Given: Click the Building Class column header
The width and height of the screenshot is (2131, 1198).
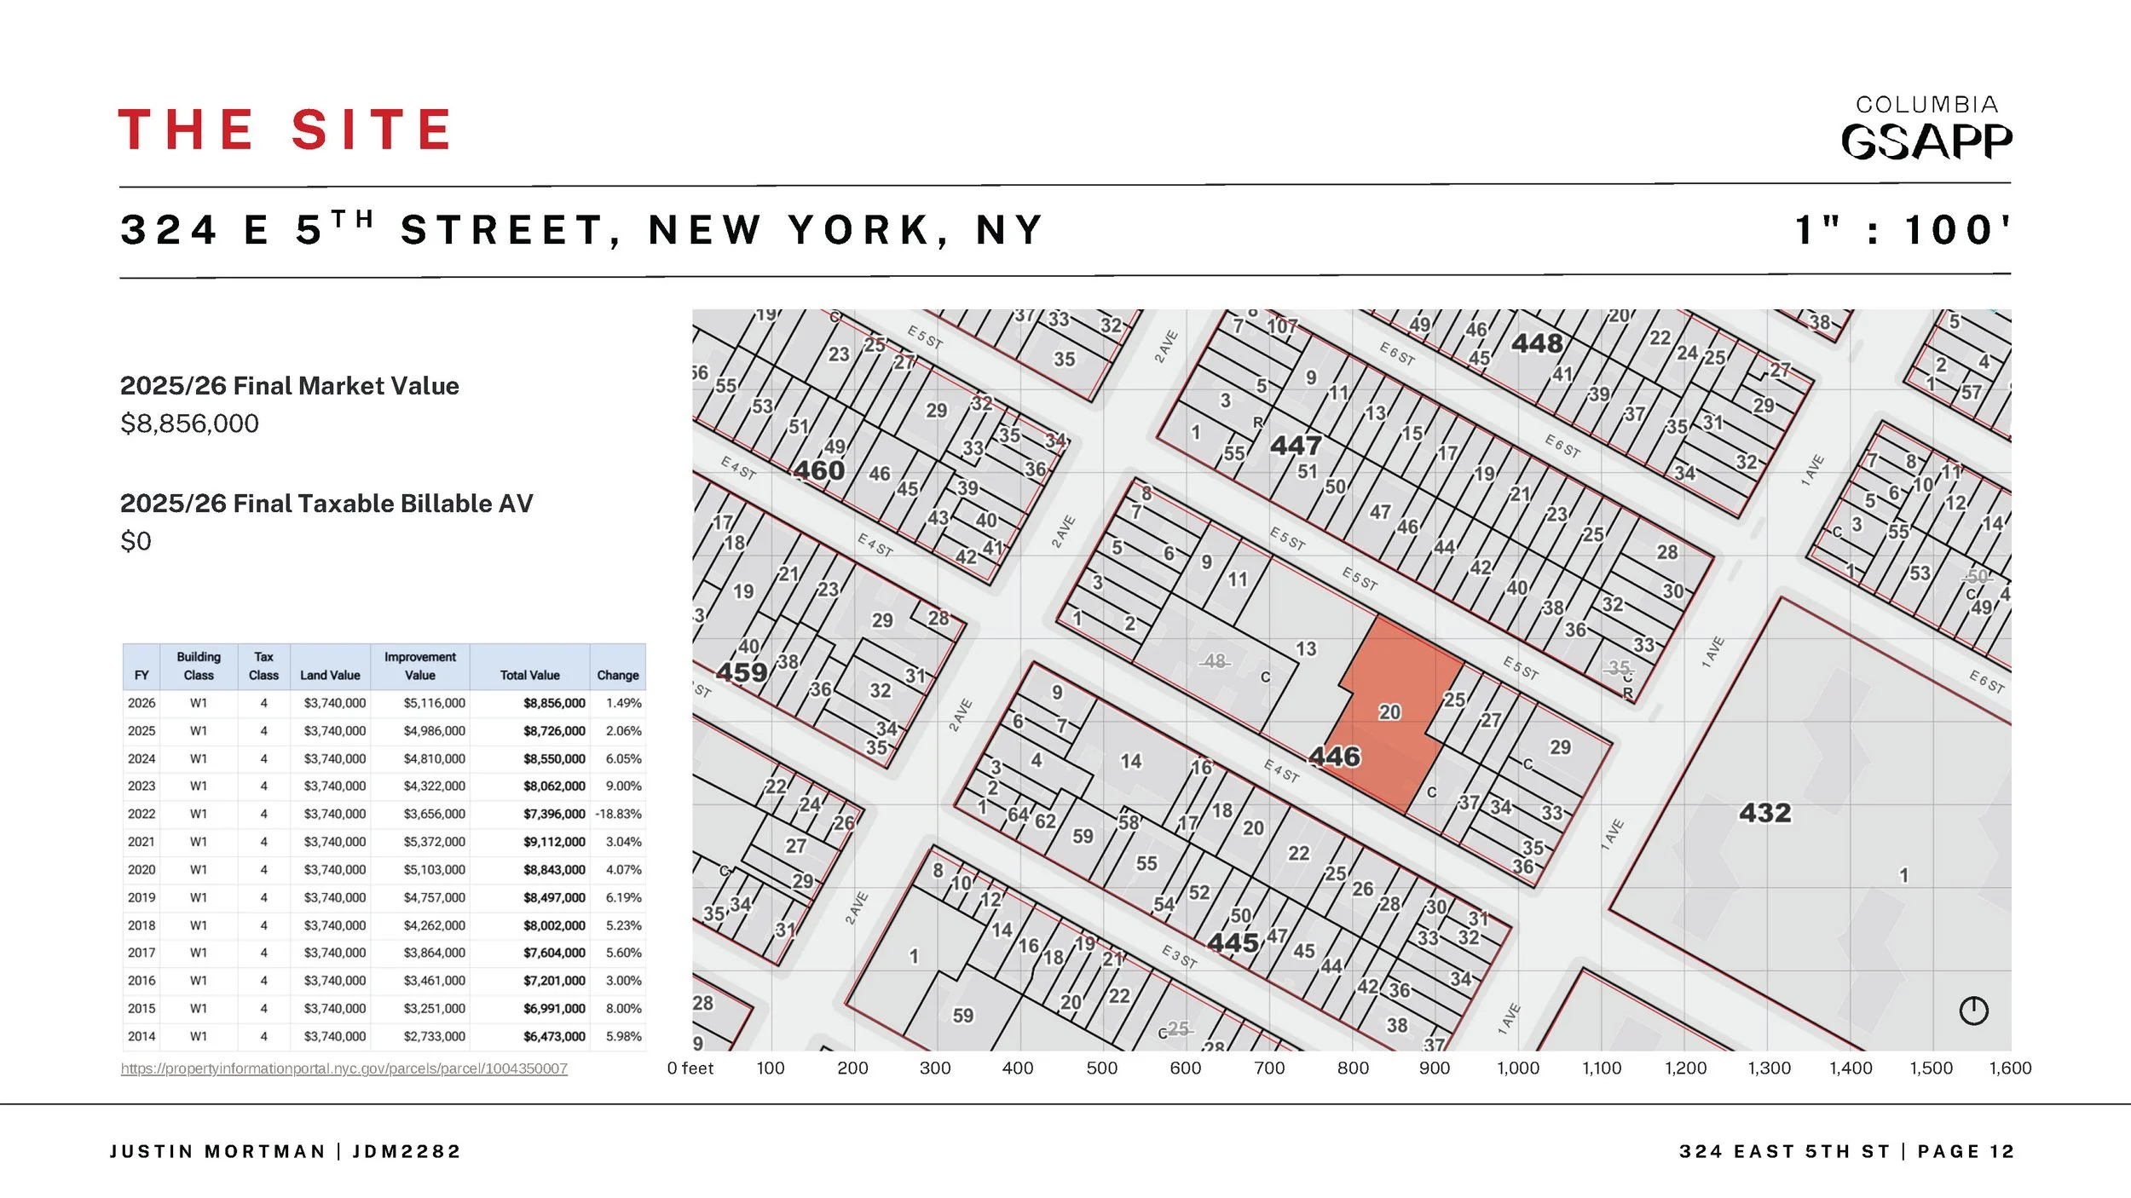Looking at the screenshot, I should coord(199,665).
